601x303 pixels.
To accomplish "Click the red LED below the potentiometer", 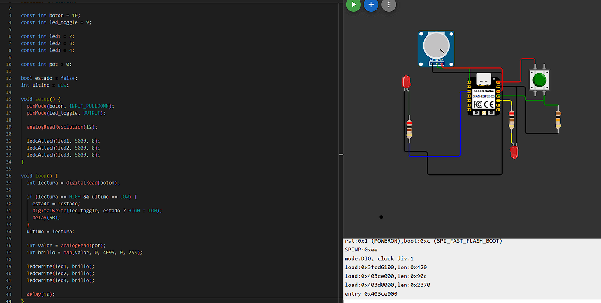I will (x=406, y=81).
